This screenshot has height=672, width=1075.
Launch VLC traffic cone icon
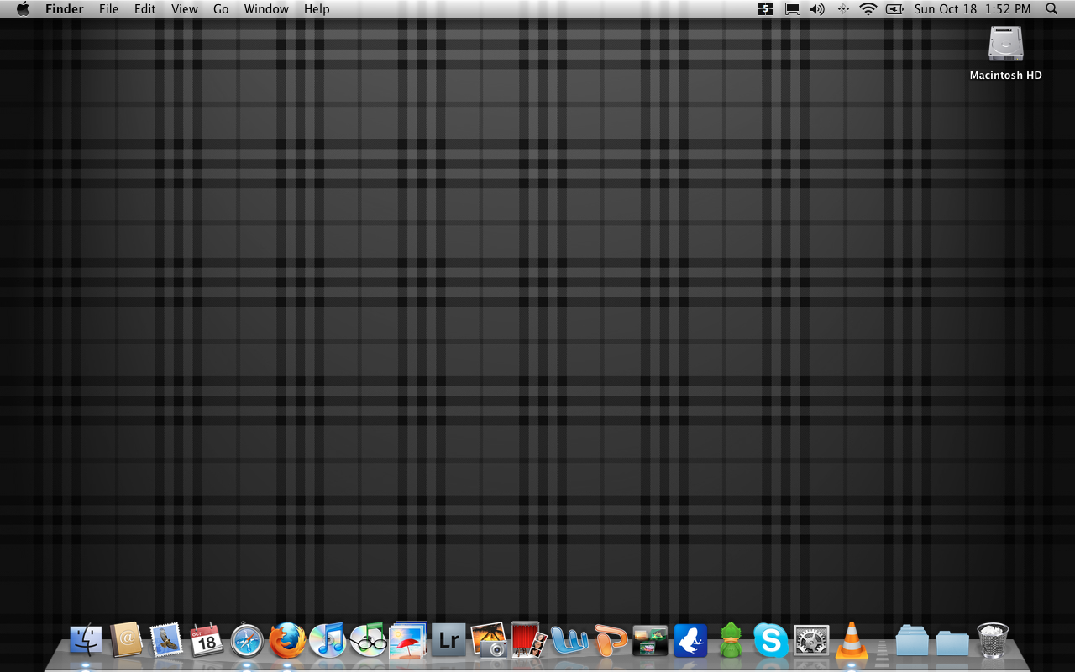point(852,640)
